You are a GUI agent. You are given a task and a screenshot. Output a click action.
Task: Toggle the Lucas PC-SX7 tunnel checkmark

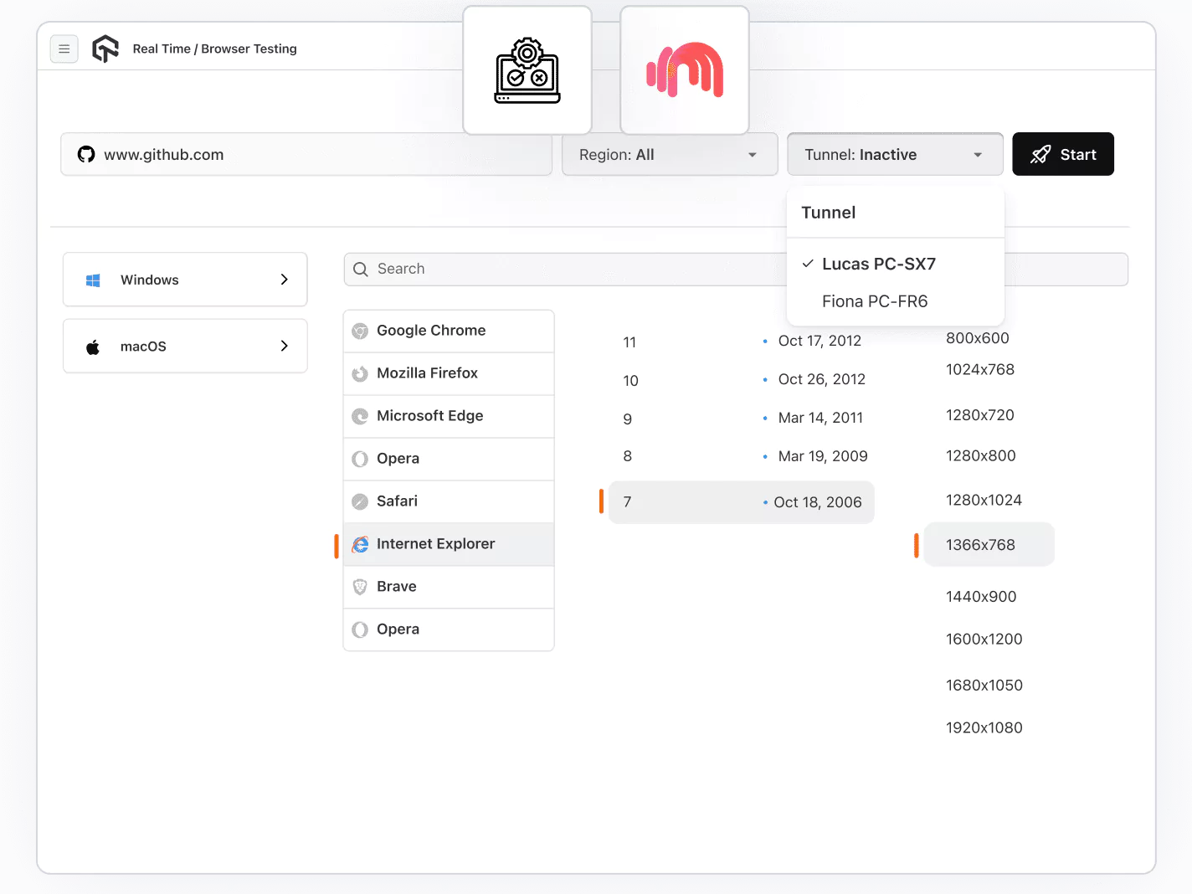pos(807,263)
